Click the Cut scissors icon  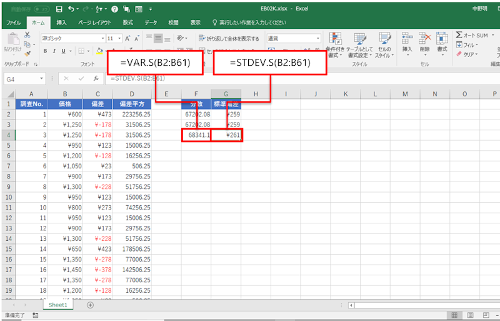pos(27,35)
